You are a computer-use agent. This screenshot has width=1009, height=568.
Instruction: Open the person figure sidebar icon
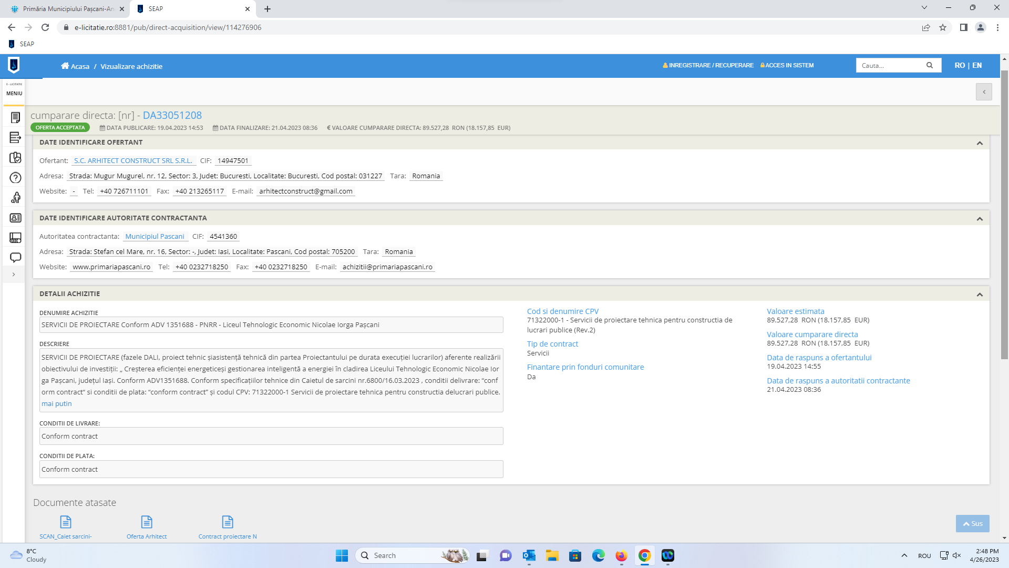(x=15, y=198)
